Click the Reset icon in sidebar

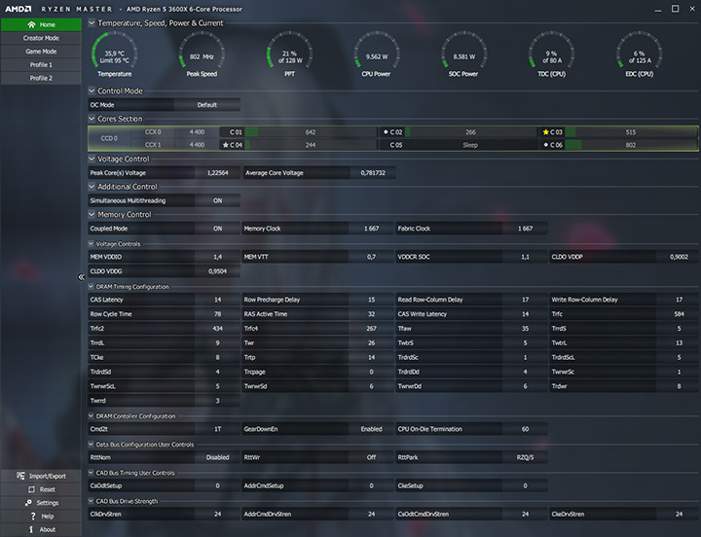(31, 489)
